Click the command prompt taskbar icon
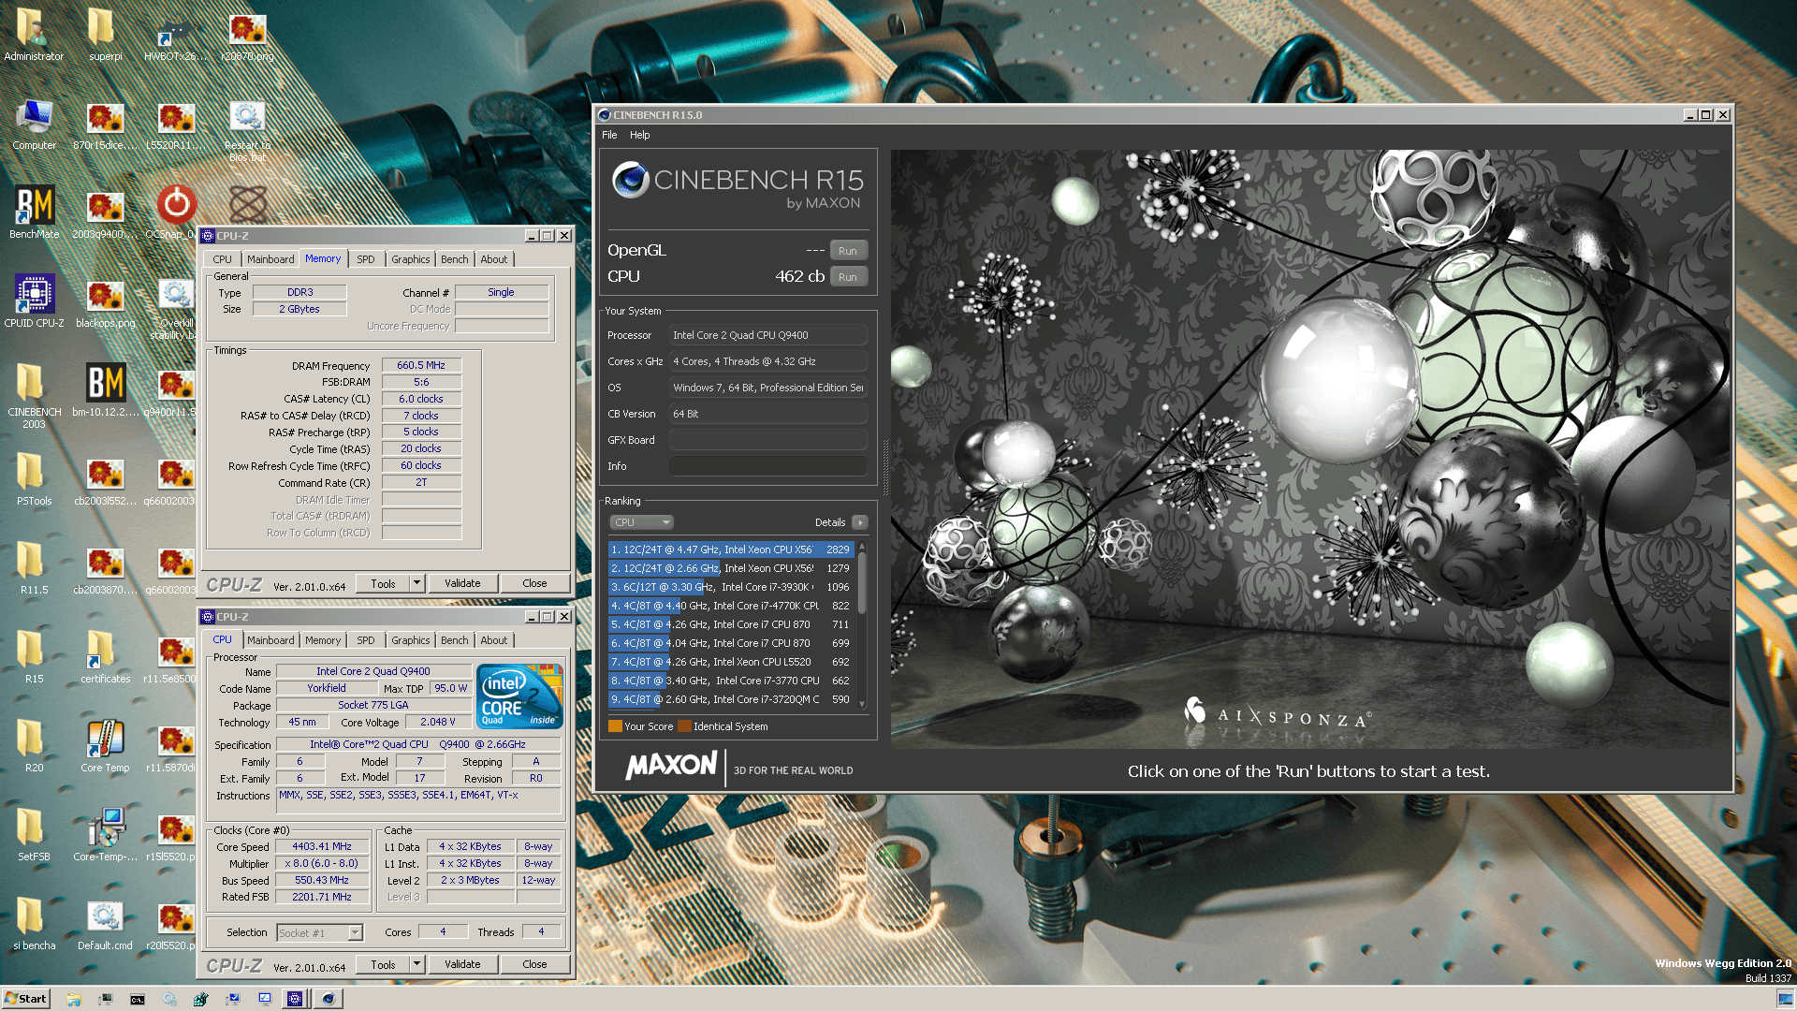This screenshot has width=1797, height=1011. [x=137, y=999]
